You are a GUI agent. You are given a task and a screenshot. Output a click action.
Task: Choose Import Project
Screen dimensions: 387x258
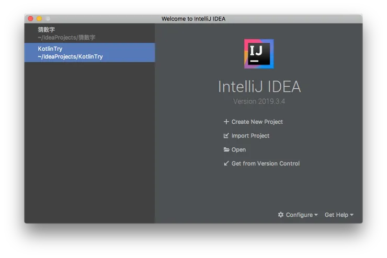coord(251,136)
